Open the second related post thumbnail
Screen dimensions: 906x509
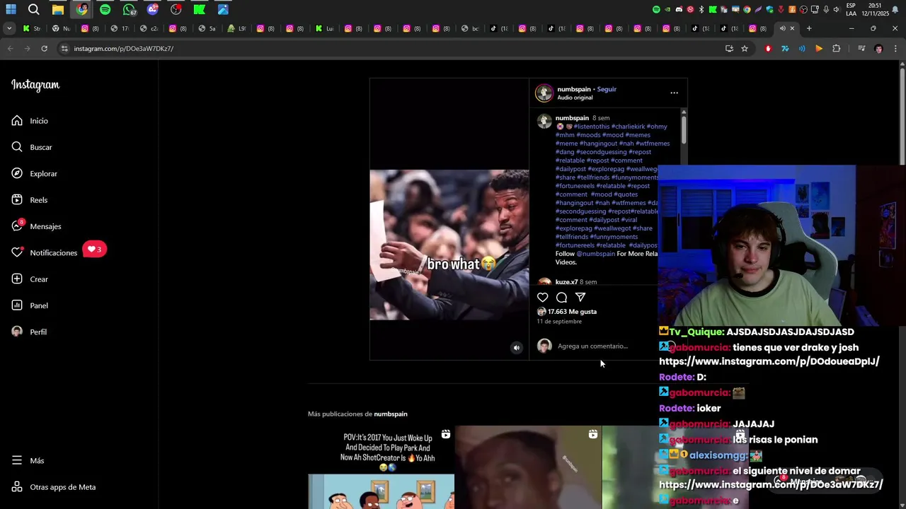point(528,467)
